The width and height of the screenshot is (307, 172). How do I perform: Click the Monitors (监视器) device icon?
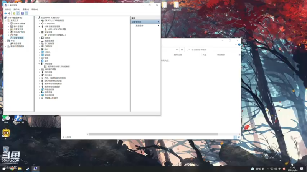point(42,55)
